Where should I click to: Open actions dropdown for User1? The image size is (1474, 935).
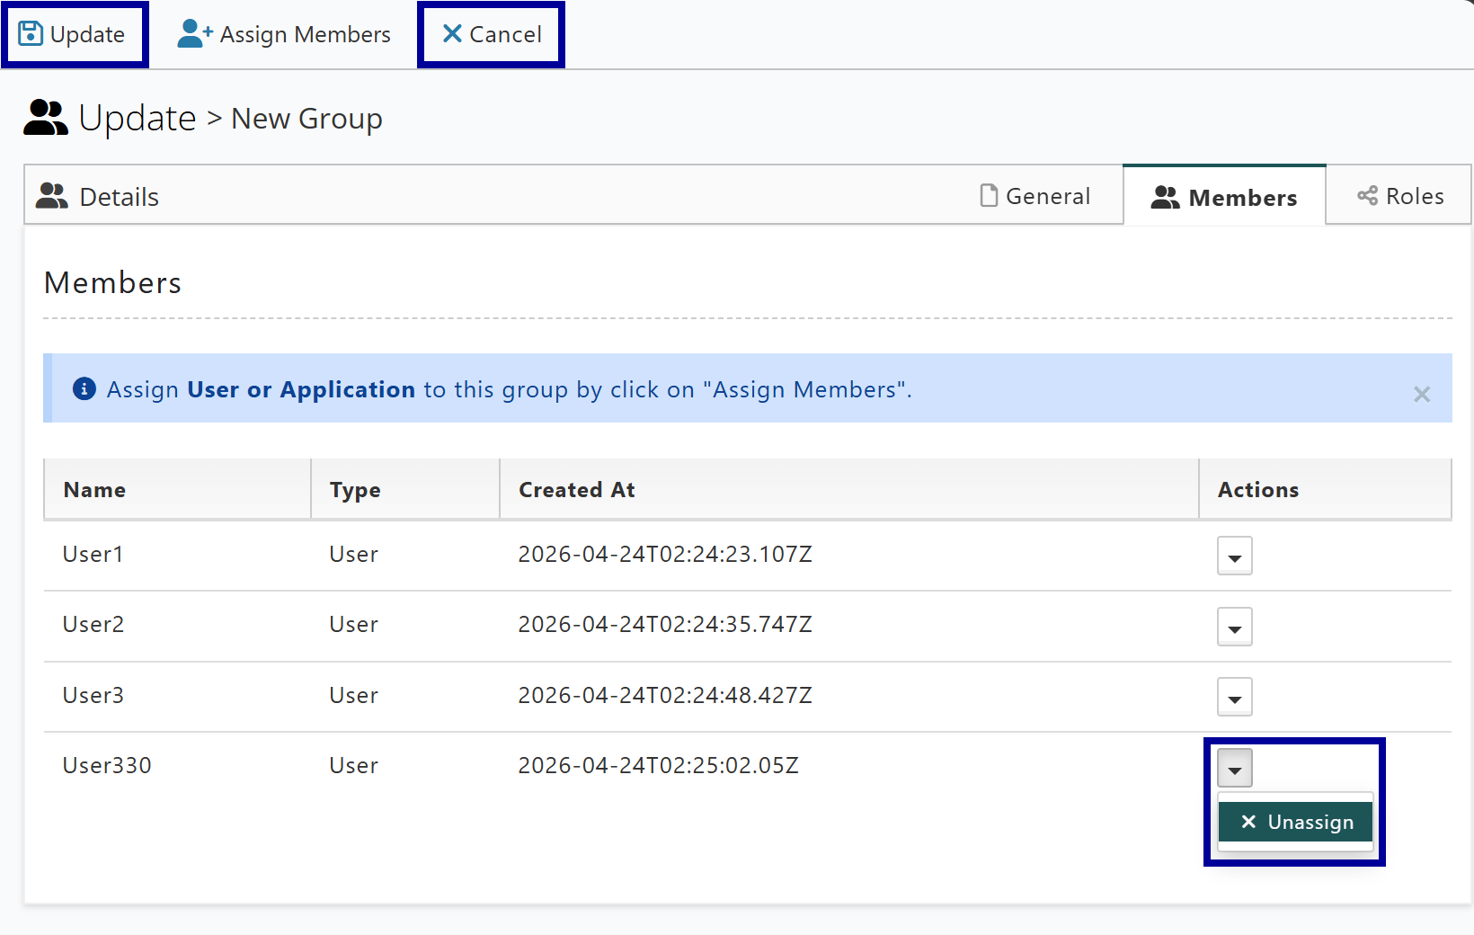point(1235,557)
